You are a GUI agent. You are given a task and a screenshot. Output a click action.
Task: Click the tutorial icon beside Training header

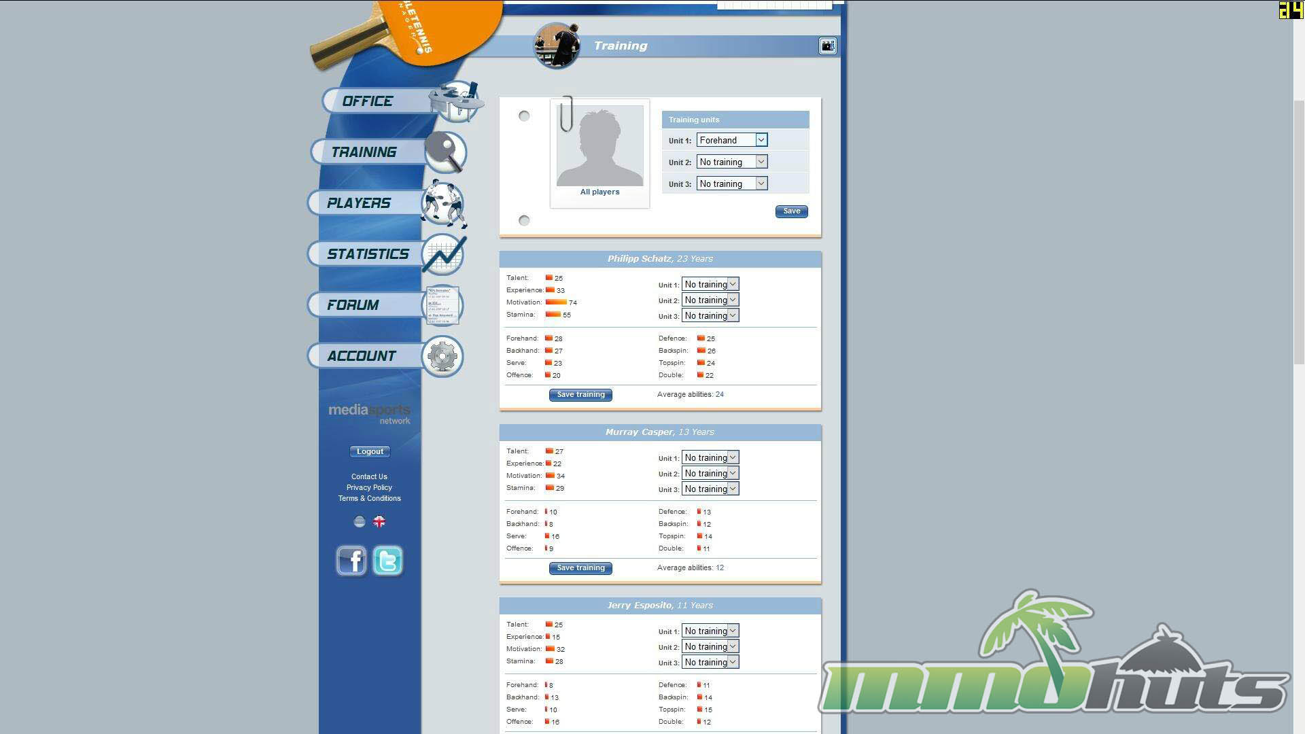click(827, 46)
